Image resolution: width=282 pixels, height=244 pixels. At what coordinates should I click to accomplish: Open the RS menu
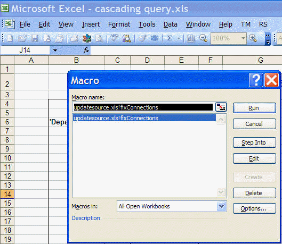[x=263, y=24]
